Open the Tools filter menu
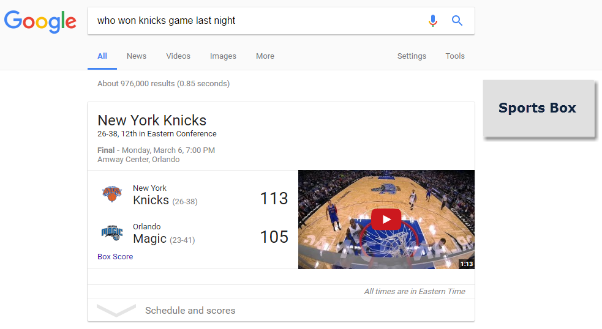Image resolution: width=602 pixels, height=329 pixels. [x=455, y=56]
